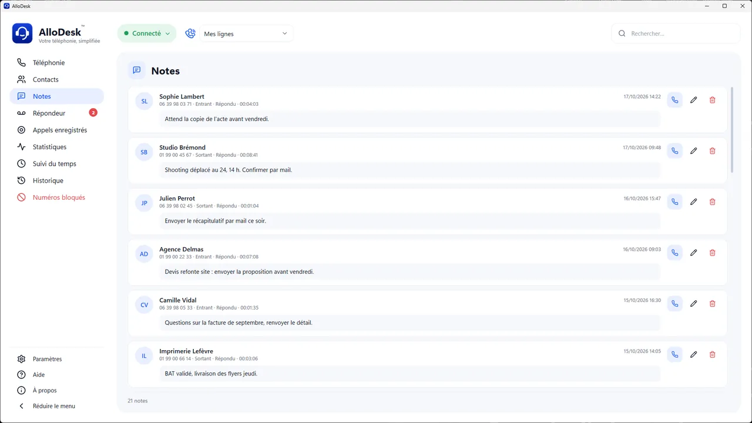Edit Camille Vidal's note
The height and width of the screenshot is (423, 752).
pyautogui.click(x=694, y=304)
